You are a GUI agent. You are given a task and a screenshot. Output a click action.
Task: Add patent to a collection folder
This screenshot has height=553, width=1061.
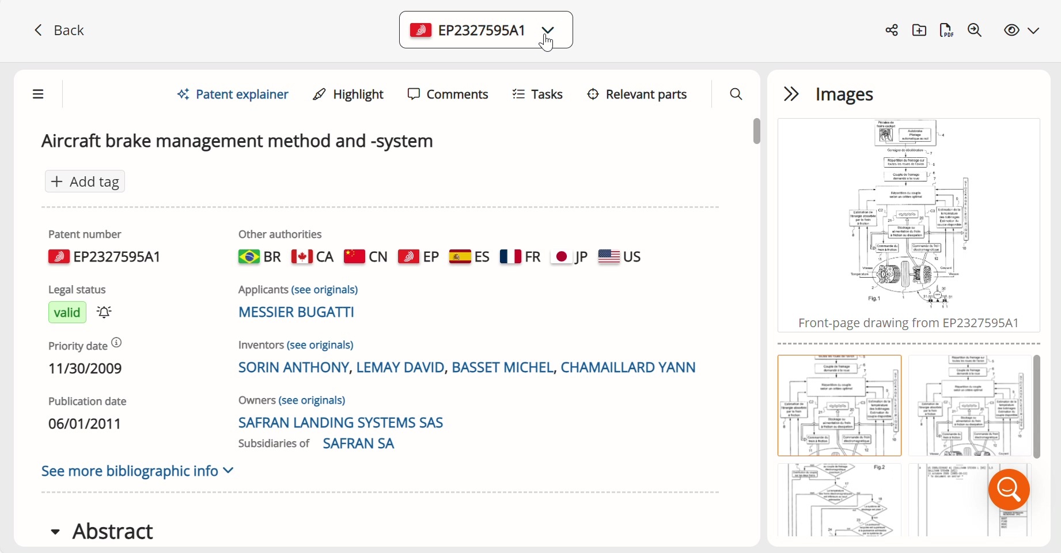click(919, 30)
